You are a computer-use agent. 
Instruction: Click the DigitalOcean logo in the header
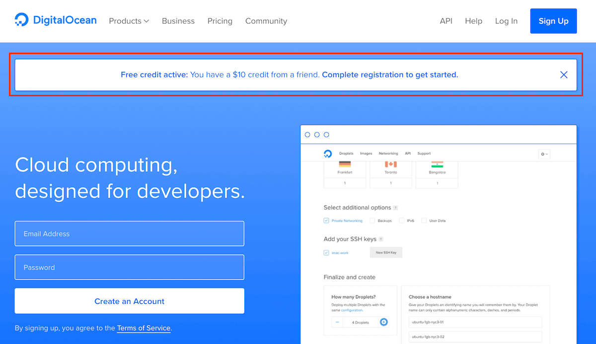pyautogui.click(x=56, y=21)
